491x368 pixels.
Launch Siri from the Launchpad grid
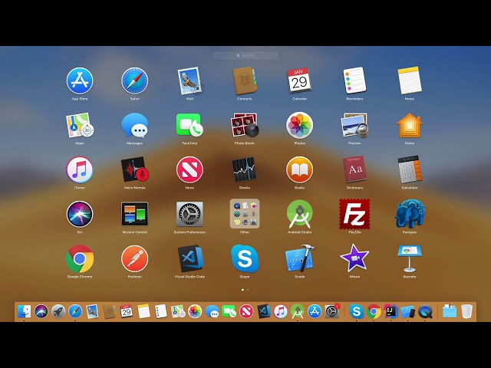[80, 214]
